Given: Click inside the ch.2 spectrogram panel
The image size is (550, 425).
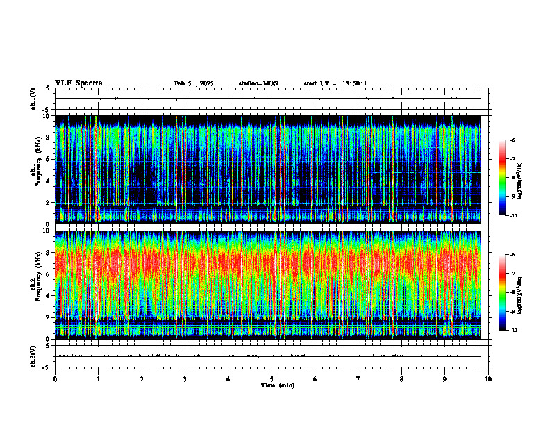Looking at the screenshot, I should [x=268, y=285].
